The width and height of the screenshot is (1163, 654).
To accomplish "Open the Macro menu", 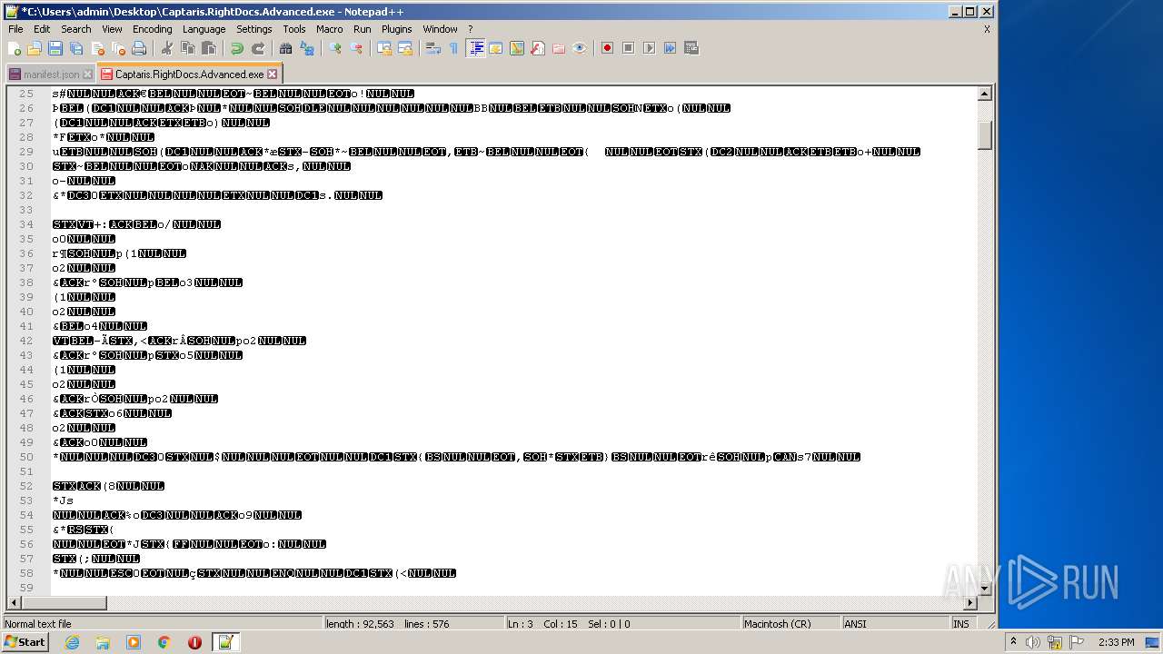I will [330, 29].
